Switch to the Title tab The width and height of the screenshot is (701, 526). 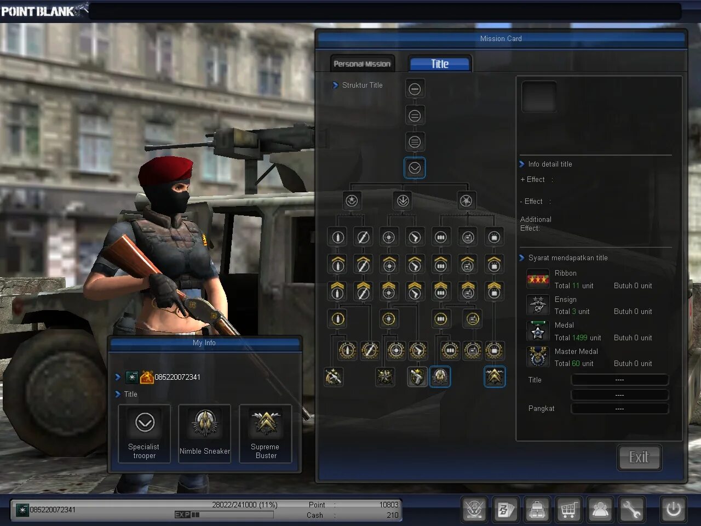point(440,64)
